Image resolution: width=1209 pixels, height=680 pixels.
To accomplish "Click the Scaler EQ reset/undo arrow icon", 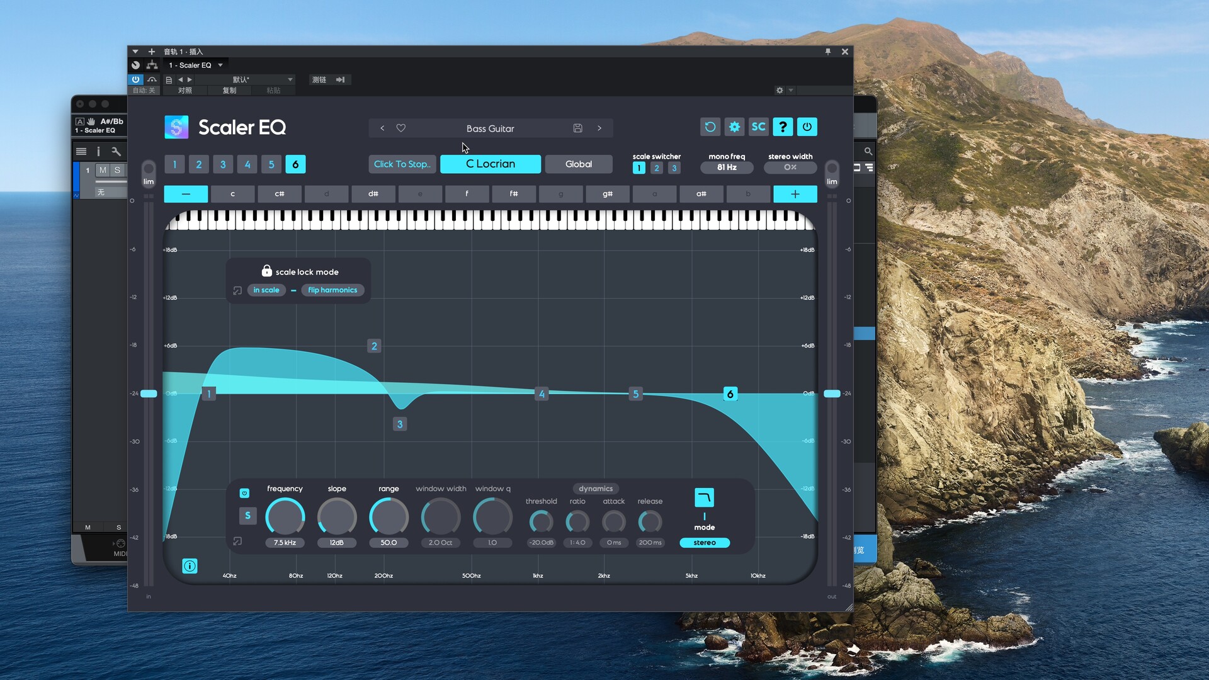I will pos(710,127).
